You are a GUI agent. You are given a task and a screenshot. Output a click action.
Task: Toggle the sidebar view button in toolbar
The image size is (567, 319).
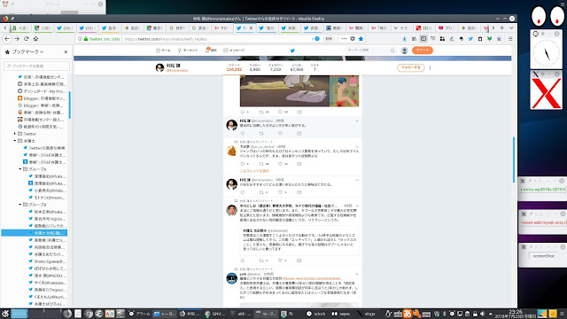pos(423,39)
